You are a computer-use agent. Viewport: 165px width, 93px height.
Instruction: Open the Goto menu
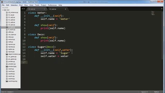coord(31,5)
